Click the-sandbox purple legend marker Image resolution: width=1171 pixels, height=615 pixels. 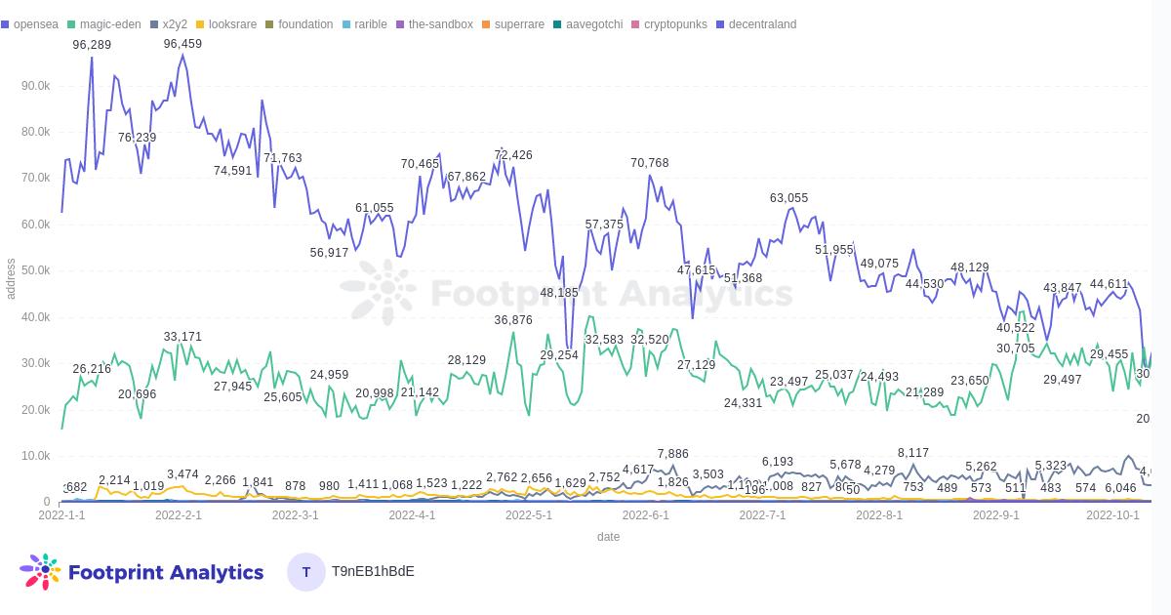point(400,24)
